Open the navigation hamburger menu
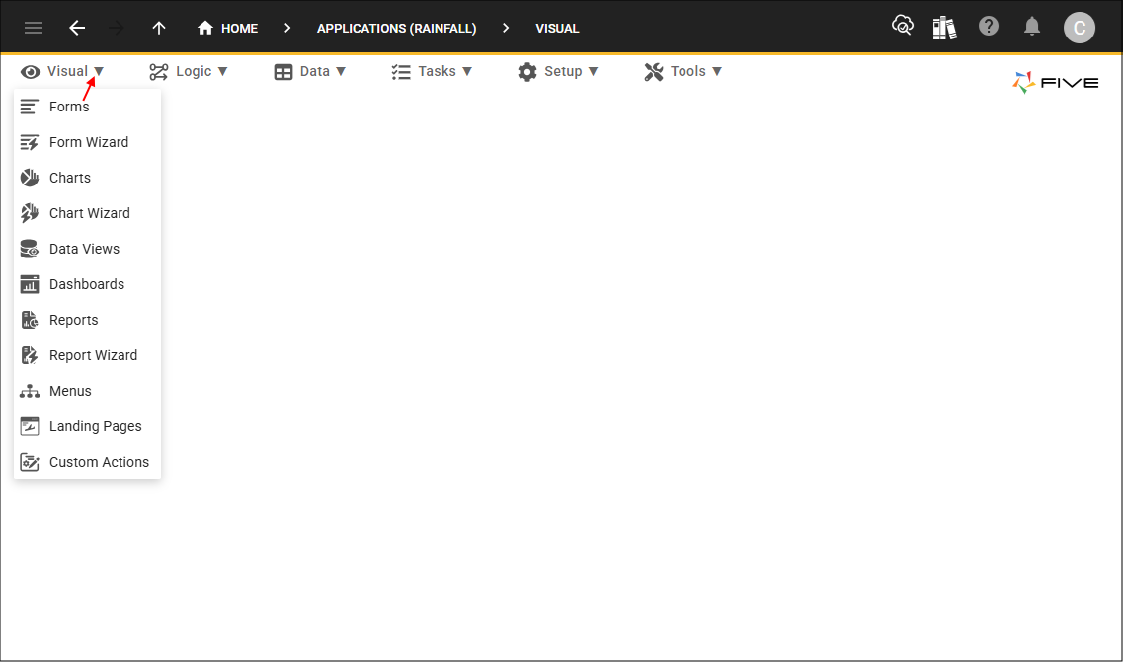 (x=33, y=28)
